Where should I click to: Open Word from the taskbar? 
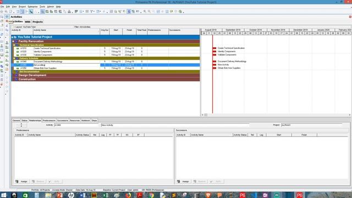coord(82,195)
